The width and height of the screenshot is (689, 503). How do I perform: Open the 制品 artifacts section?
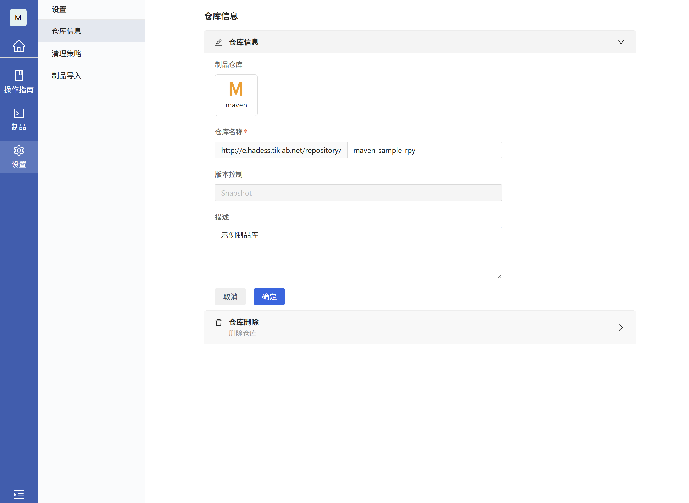[19, 119]
